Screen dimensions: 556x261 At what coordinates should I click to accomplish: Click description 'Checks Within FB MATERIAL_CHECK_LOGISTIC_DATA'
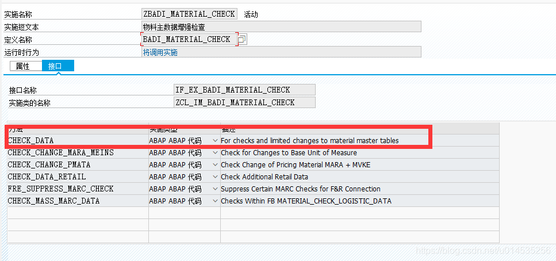click(x=306, y=201)
